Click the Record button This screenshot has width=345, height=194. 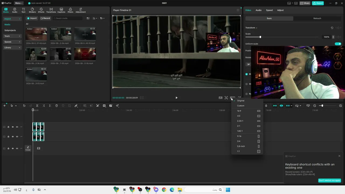coord(45,18)
